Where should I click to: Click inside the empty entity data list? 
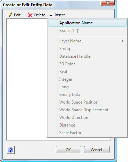click(27, 79)
